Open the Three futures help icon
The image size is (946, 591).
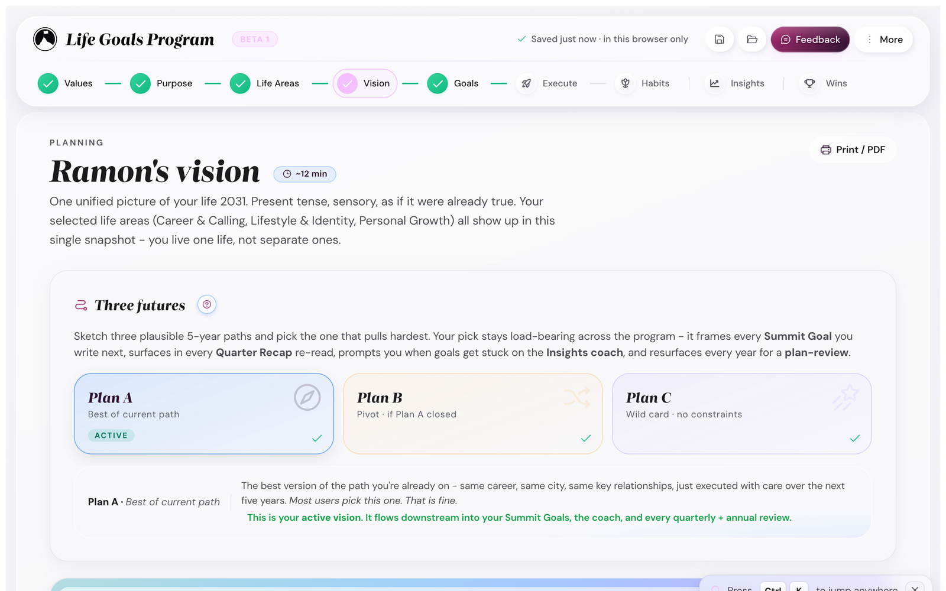(x=207, y=305)
